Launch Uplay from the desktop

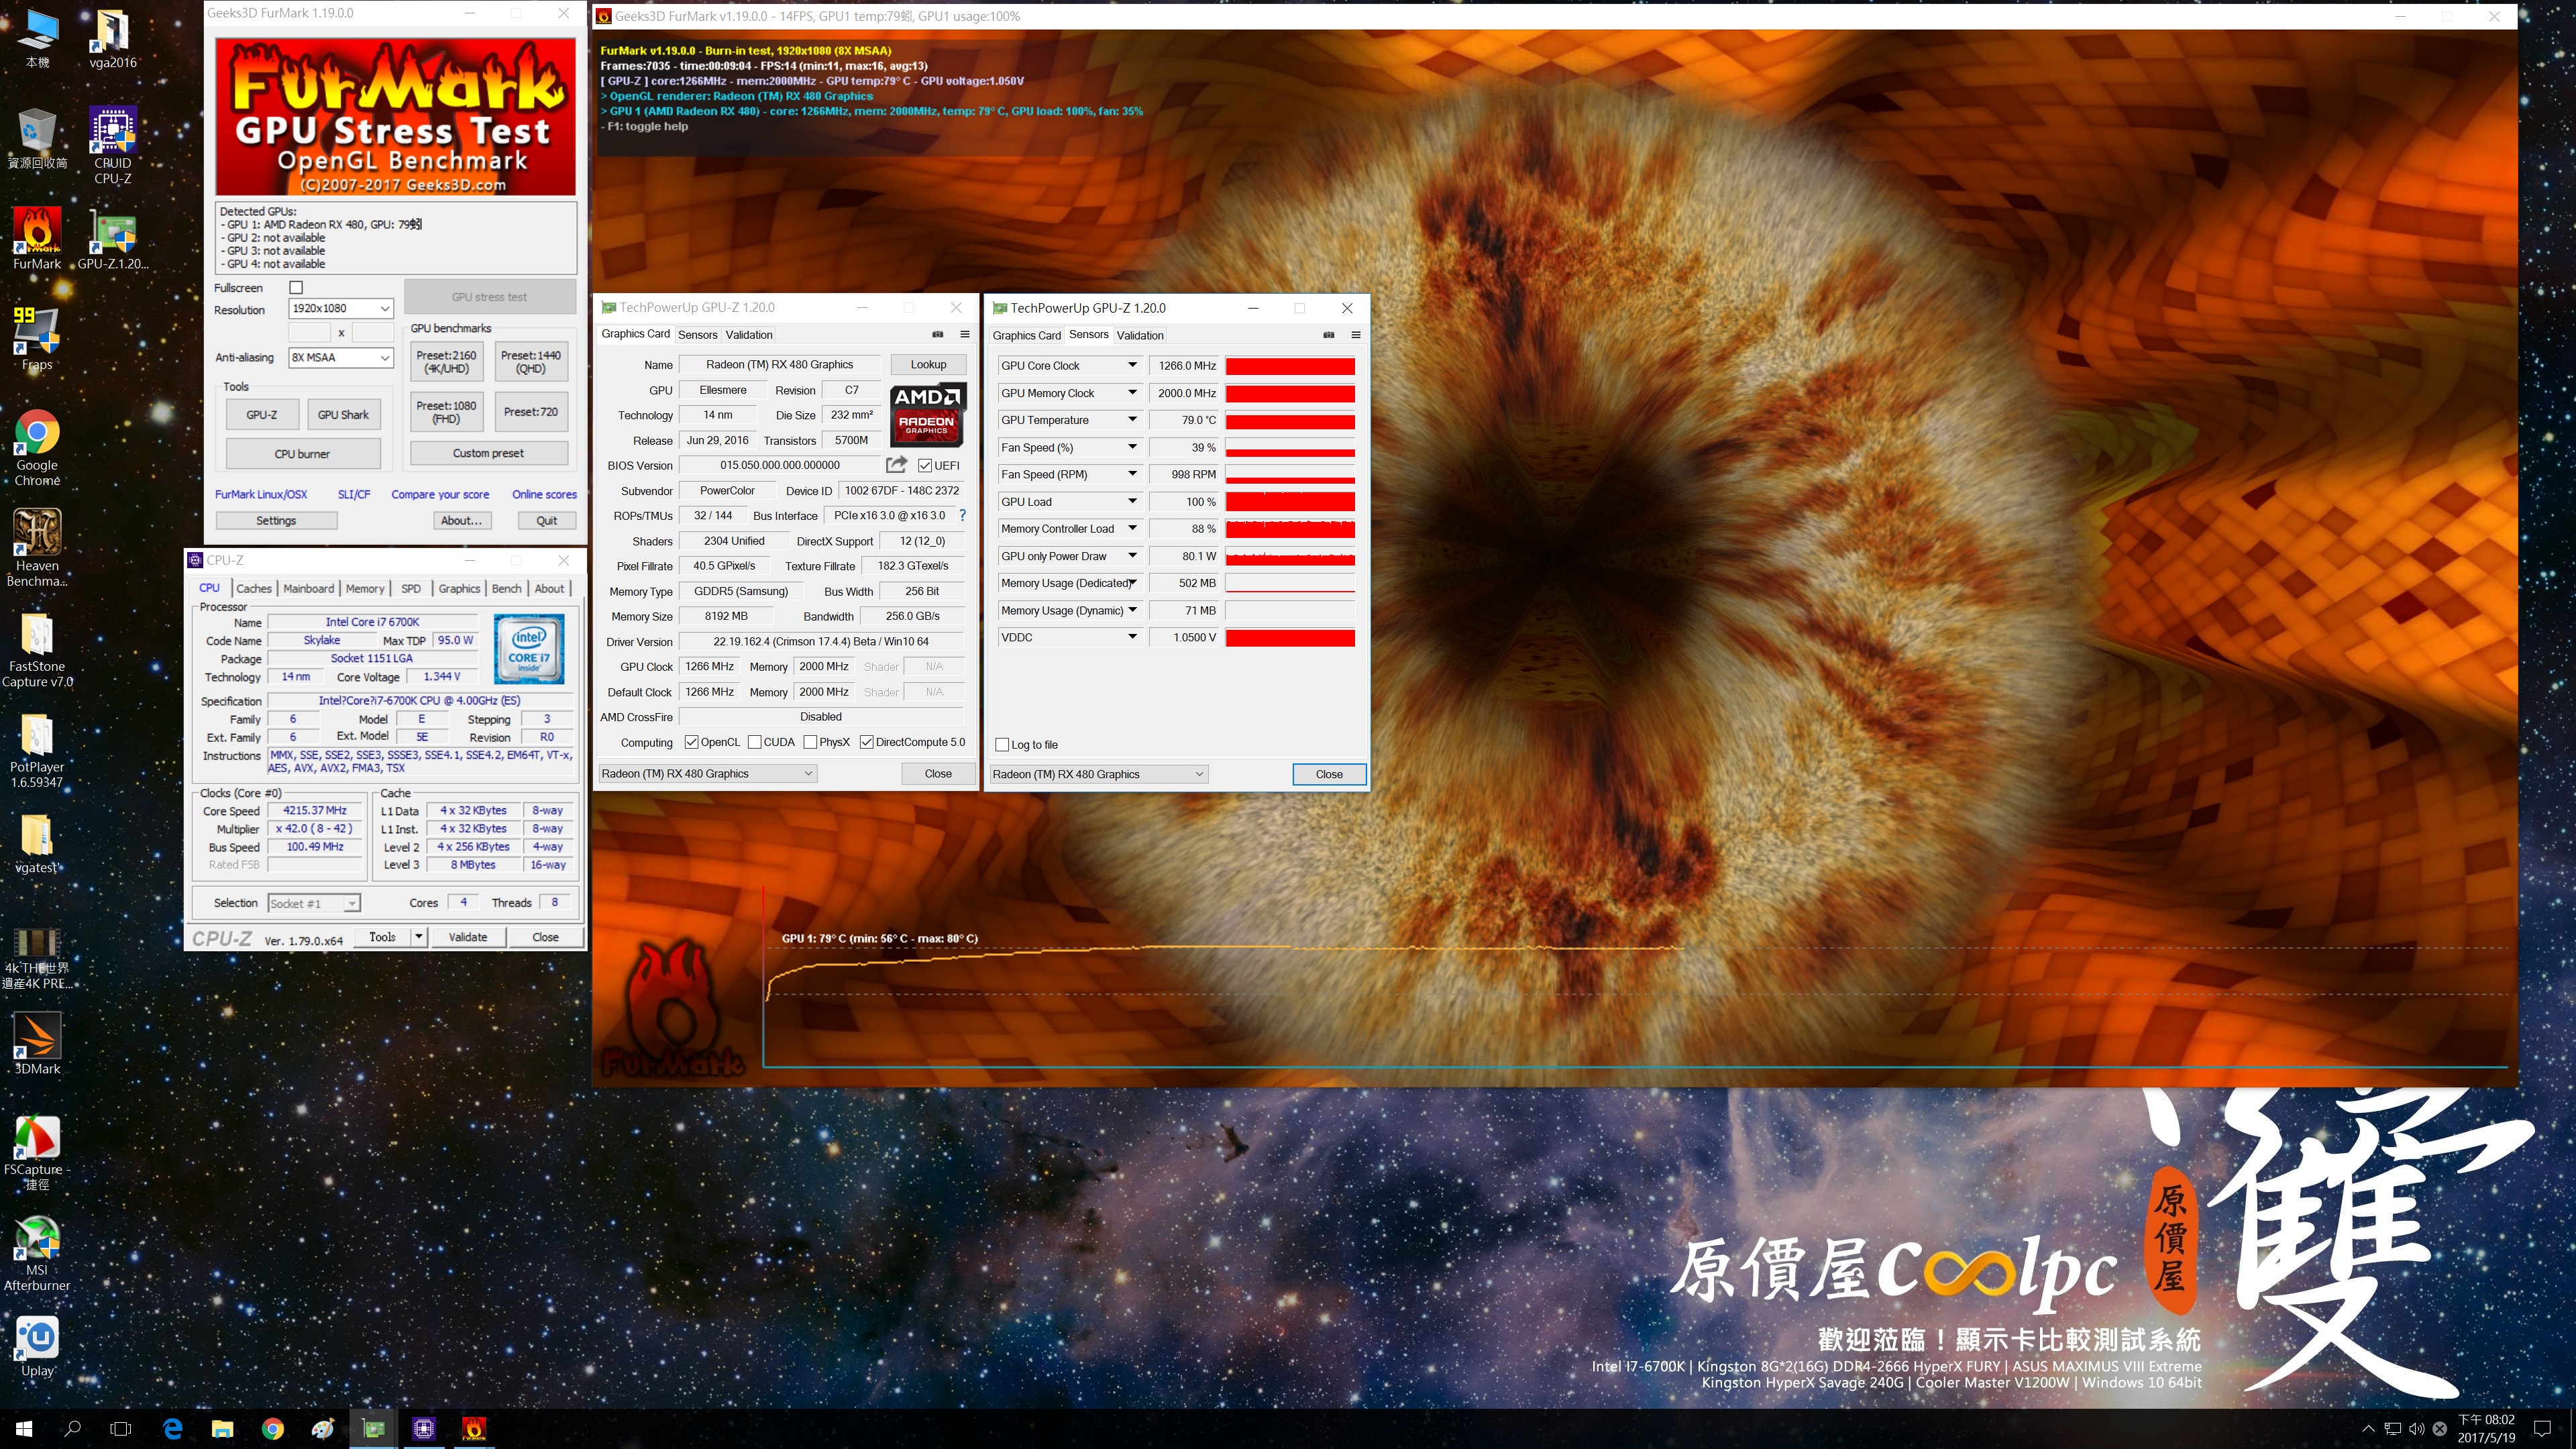tap(37, 1345)
